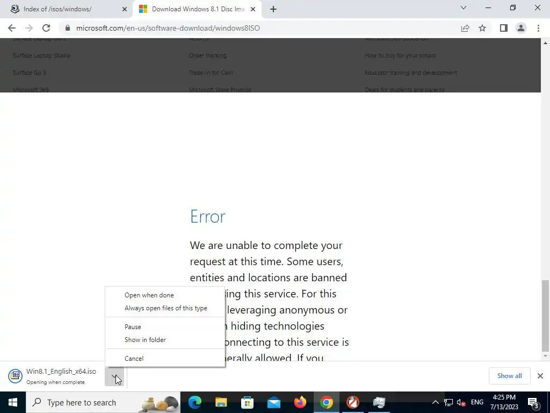Open Surface Go 3 footer link
The image size is (550, 413).
(30, 73)
